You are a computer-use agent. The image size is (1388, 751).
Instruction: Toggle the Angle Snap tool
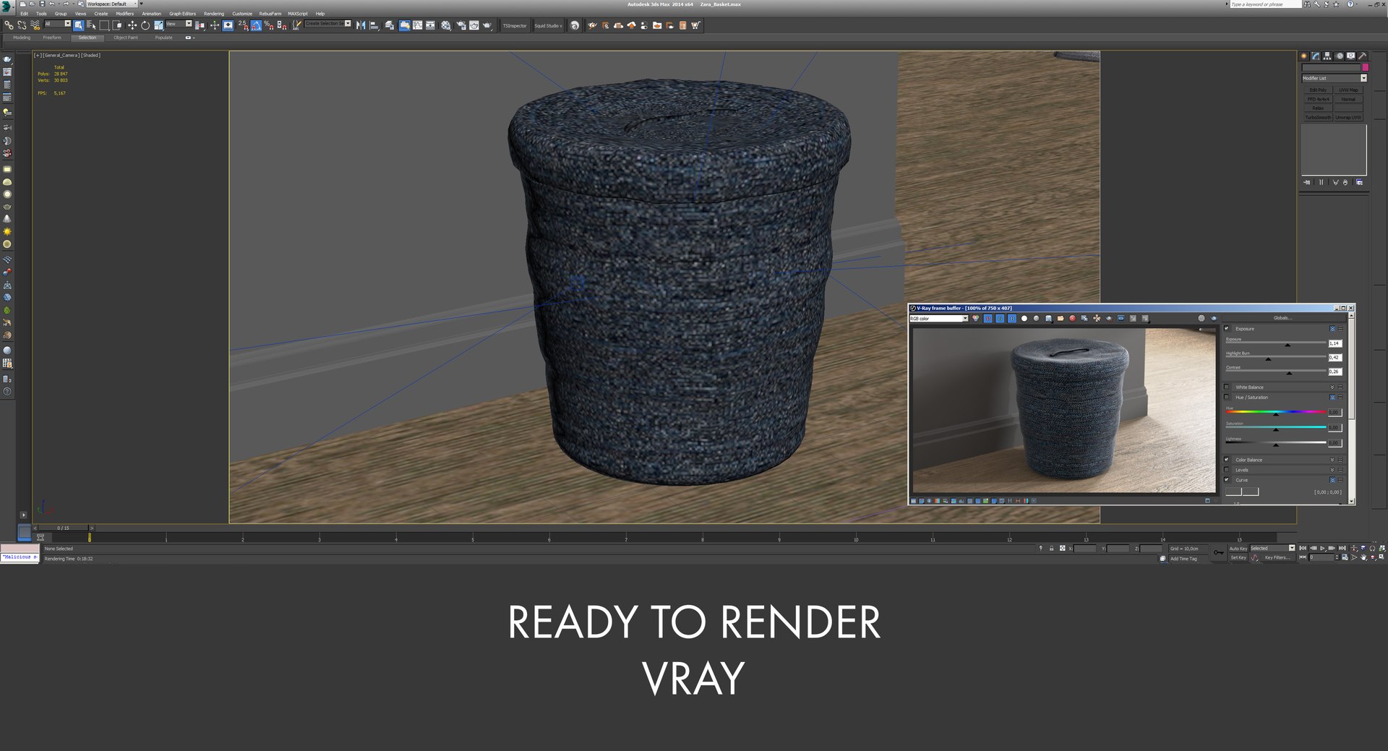pos(256,25)
